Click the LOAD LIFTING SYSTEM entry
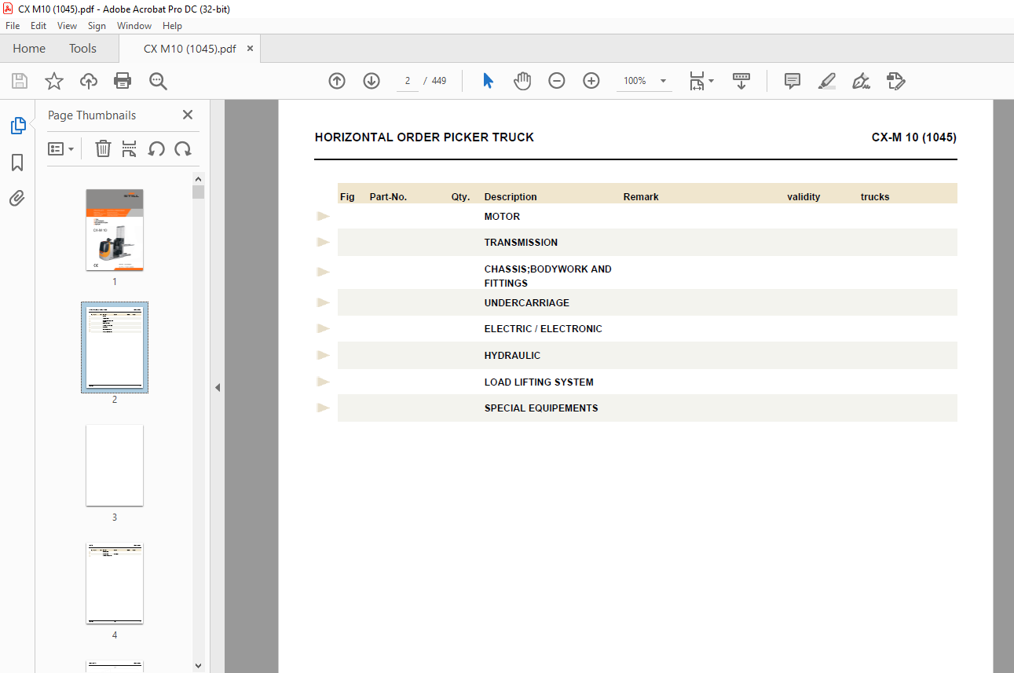This screenshot has height=673, width=1014. (x=539, y=382)
